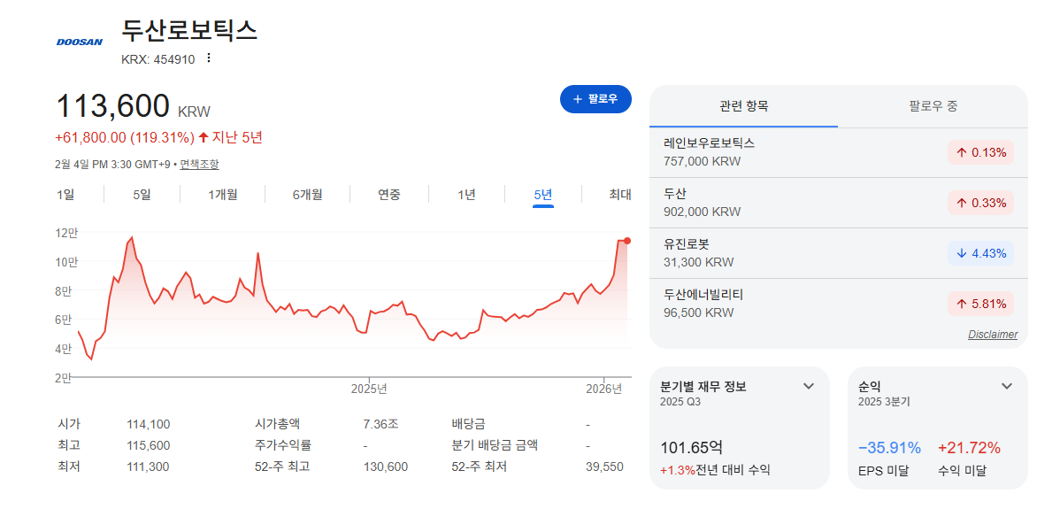This screenshot has height=509, width=1060.
Task: Open the 두산 stock row
Action: point(838,203)
